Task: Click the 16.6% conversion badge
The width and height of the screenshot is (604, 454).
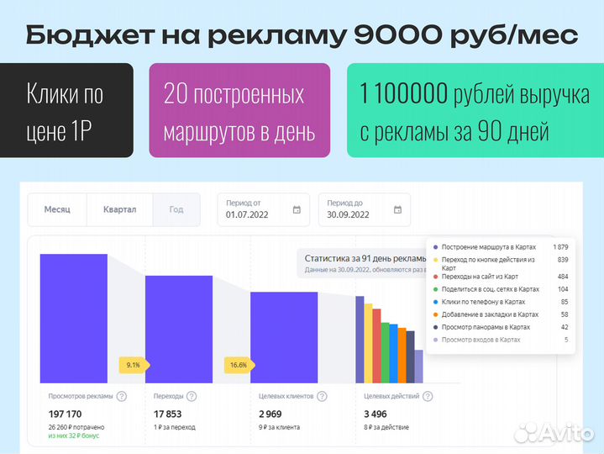Action: point(239,365)
